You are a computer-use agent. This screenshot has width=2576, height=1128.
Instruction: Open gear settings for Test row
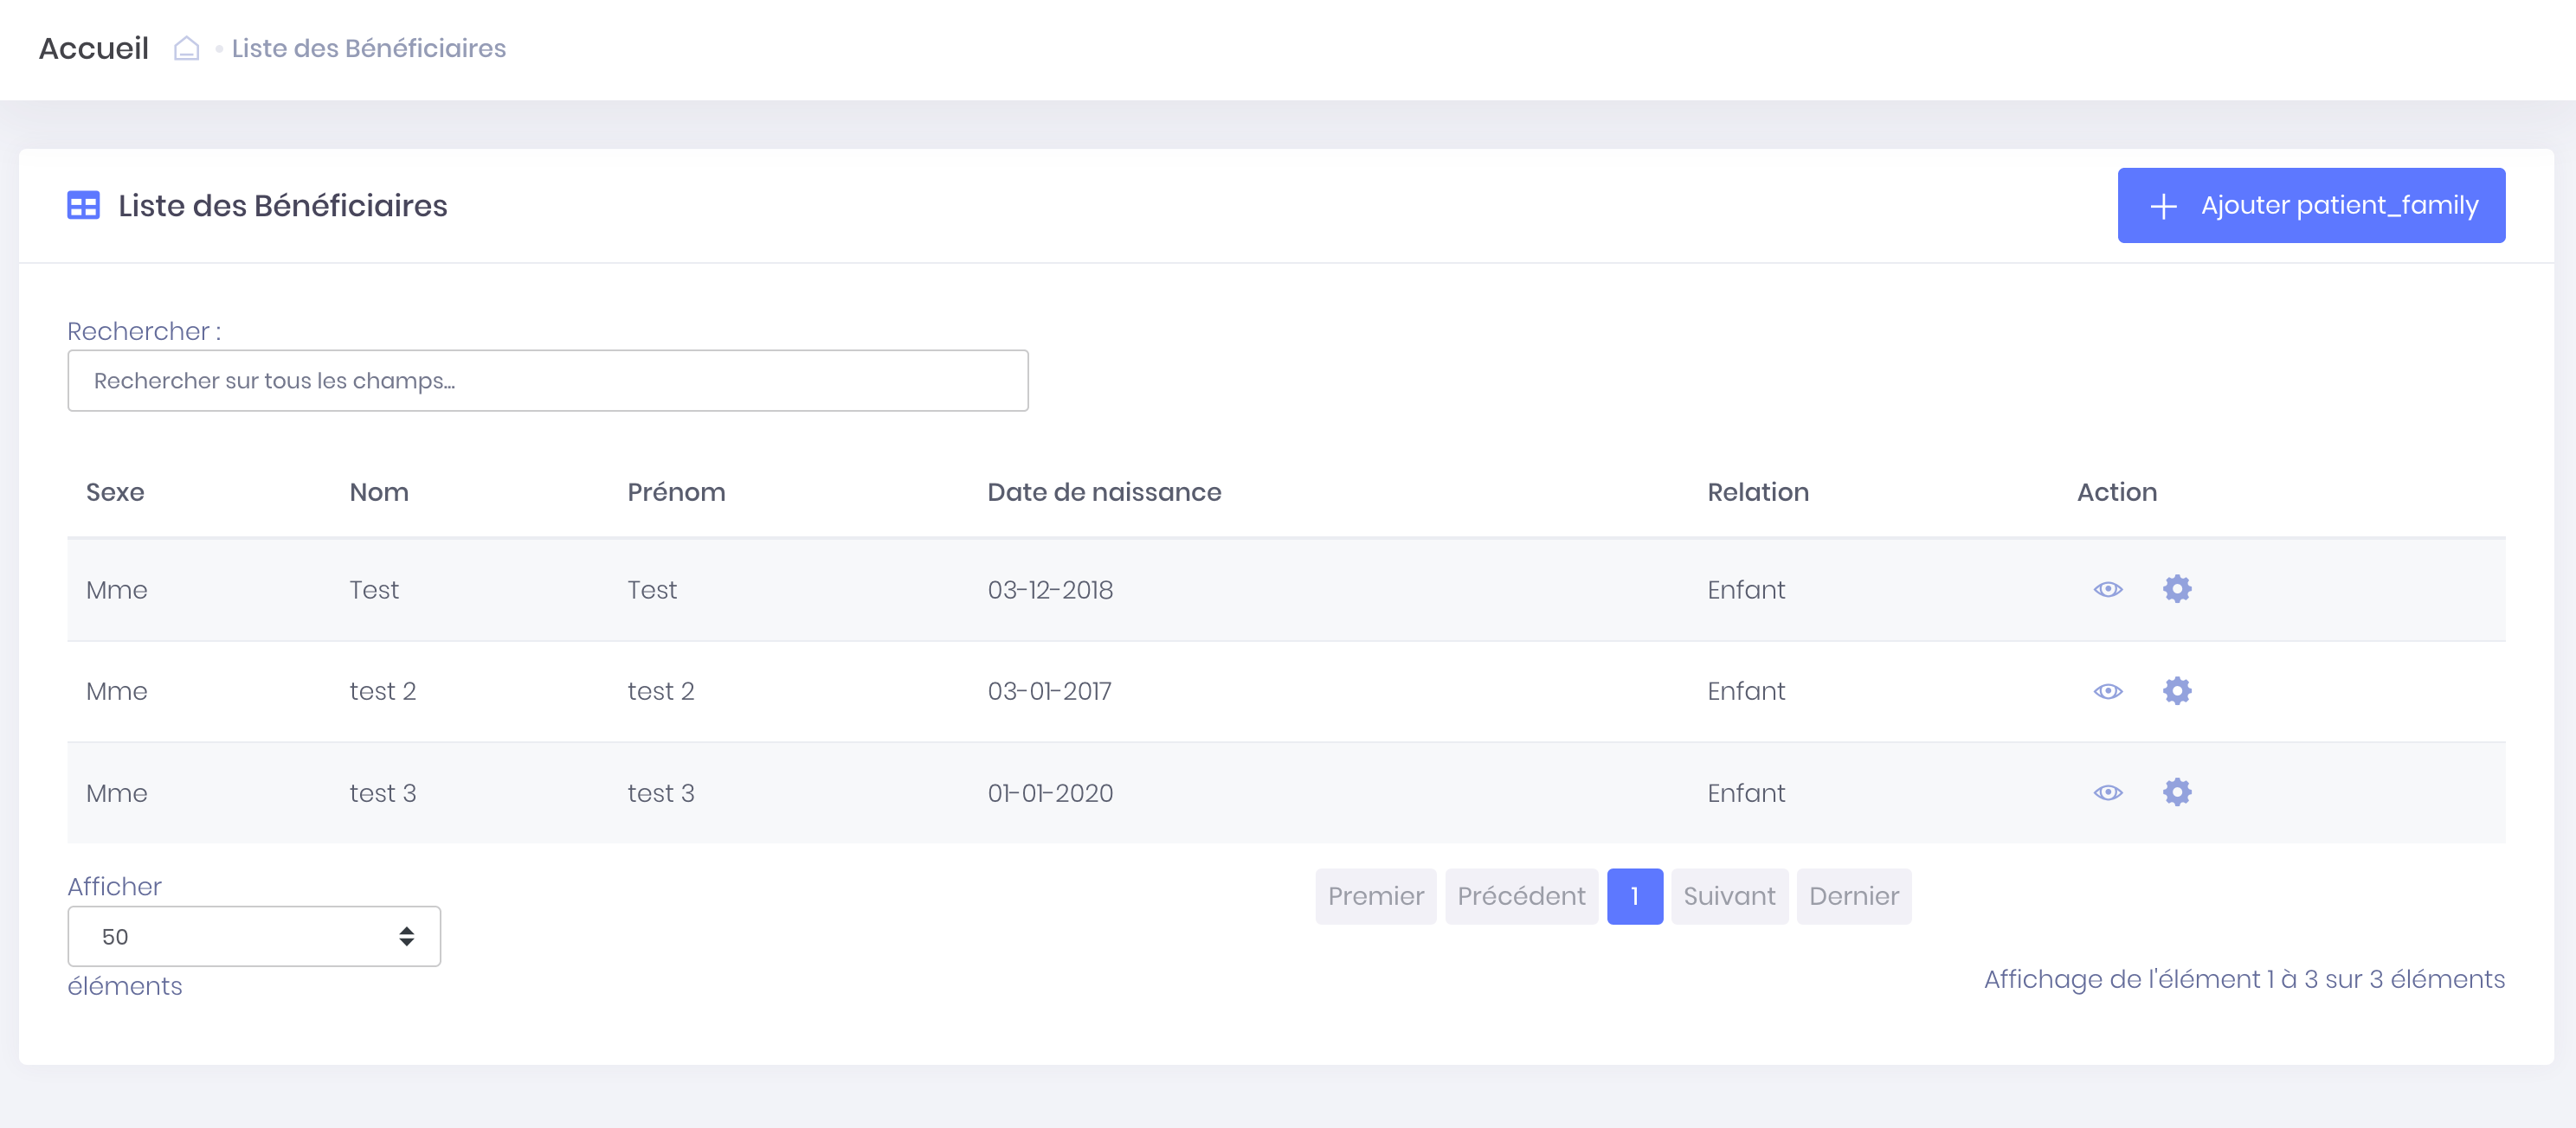2176,589
